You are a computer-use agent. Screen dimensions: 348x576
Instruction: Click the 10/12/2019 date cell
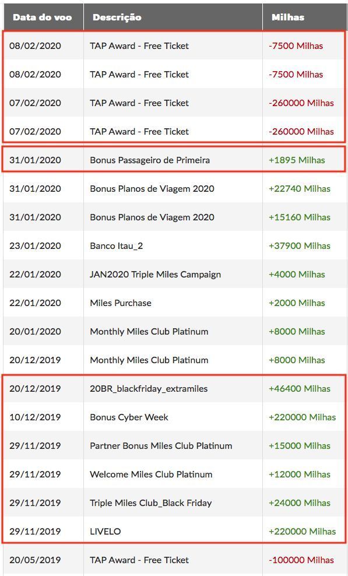tap(36, 417)
